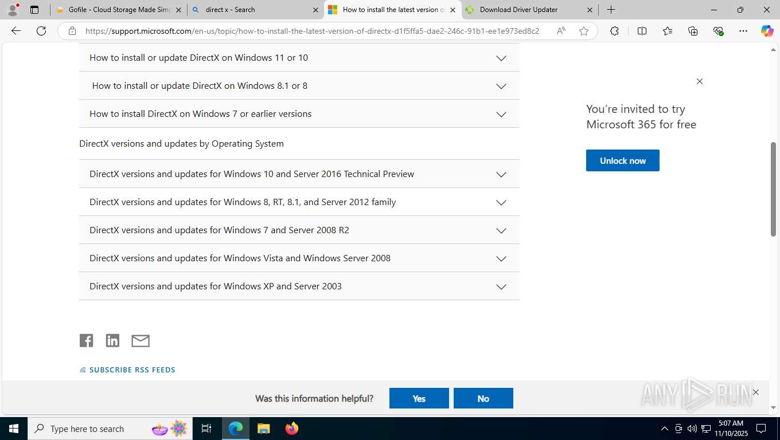Close the Microsoft 365 promo
Image resolution: width=780 pixels, height=440 pixels.
pyautogui.click(x=700, y=81)
